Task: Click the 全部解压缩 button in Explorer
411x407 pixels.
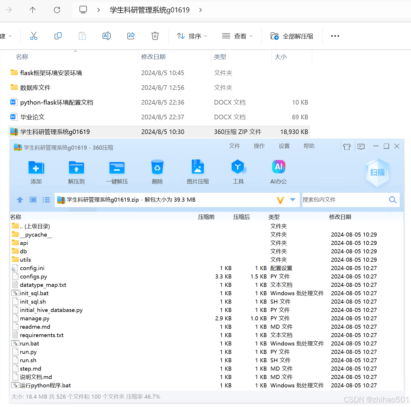Action: pos(292,36)
